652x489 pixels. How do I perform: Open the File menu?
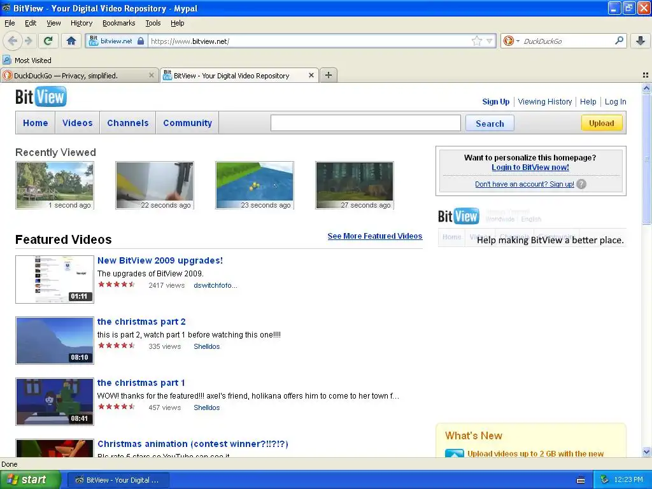pyautogui.click(x=10, y=23)
